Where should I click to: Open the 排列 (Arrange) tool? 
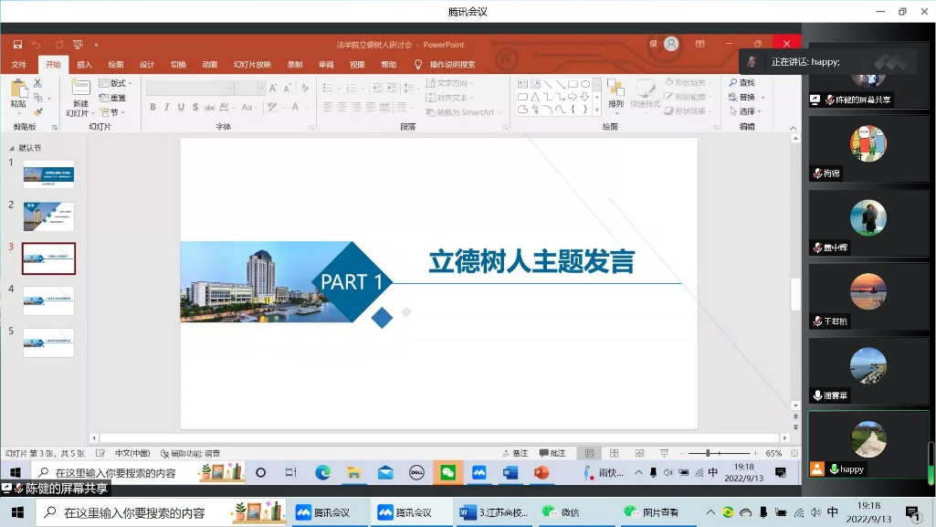tap(615, 90)
